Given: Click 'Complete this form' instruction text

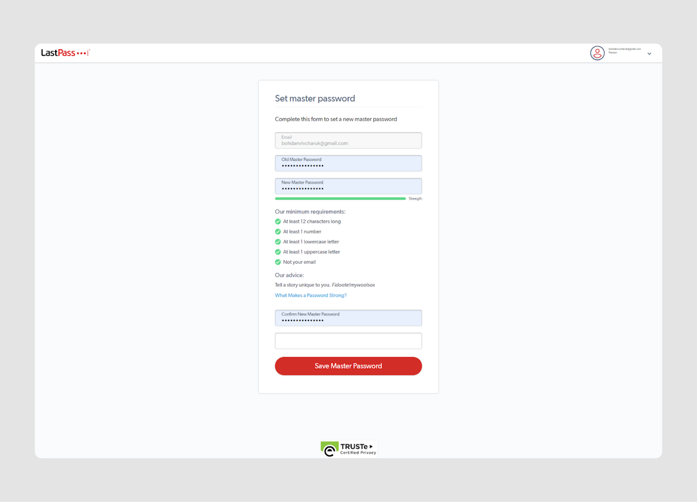Looking at the screenshot, I should pyautogui.click(x=336, y=119).
